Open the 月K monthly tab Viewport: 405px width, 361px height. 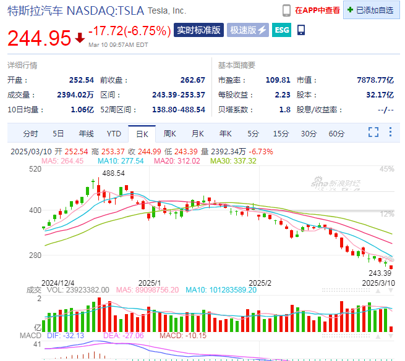[x=198, y=133]
